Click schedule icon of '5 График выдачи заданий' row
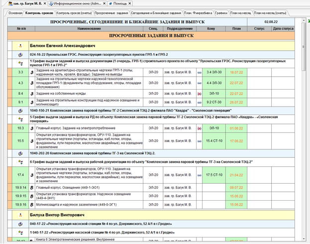This screenshot has height=244, width=310. pos(20,120)
